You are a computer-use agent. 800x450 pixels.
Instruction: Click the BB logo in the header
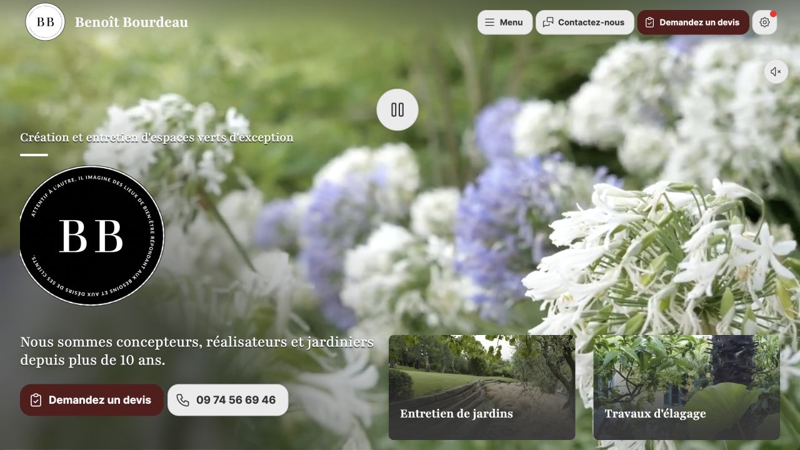click(45, 22)
